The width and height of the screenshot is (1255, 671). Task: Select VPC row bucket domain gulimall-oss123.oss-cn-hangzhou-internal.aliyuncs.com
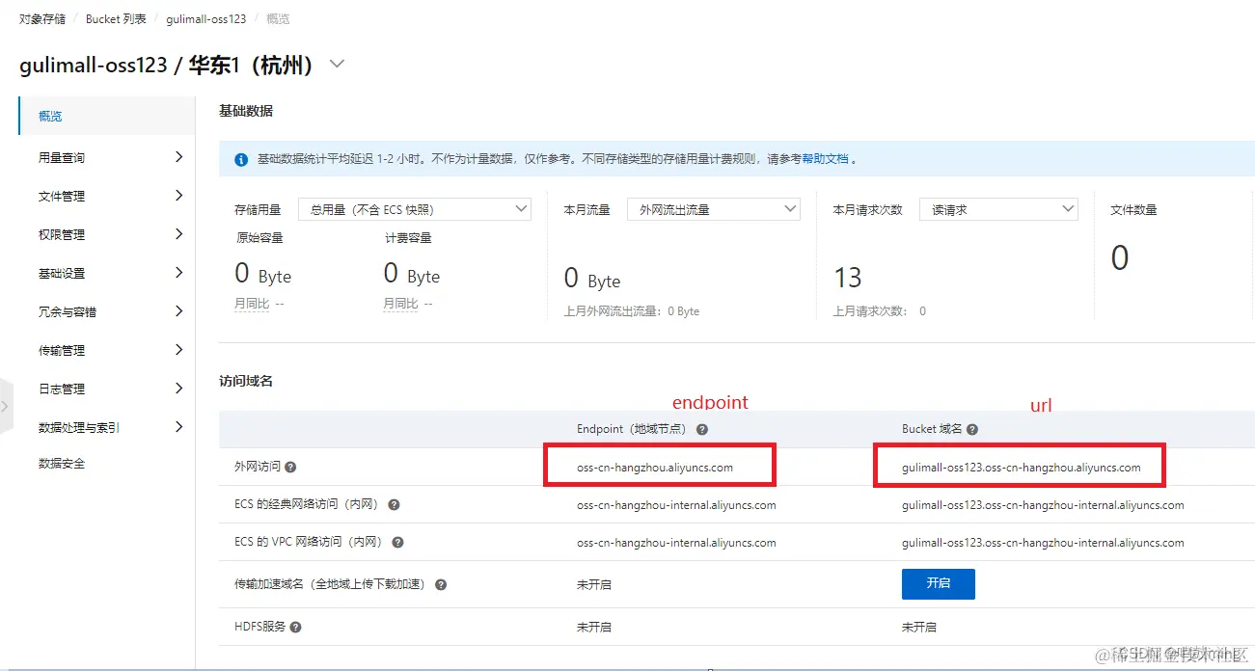(1043, 543)
